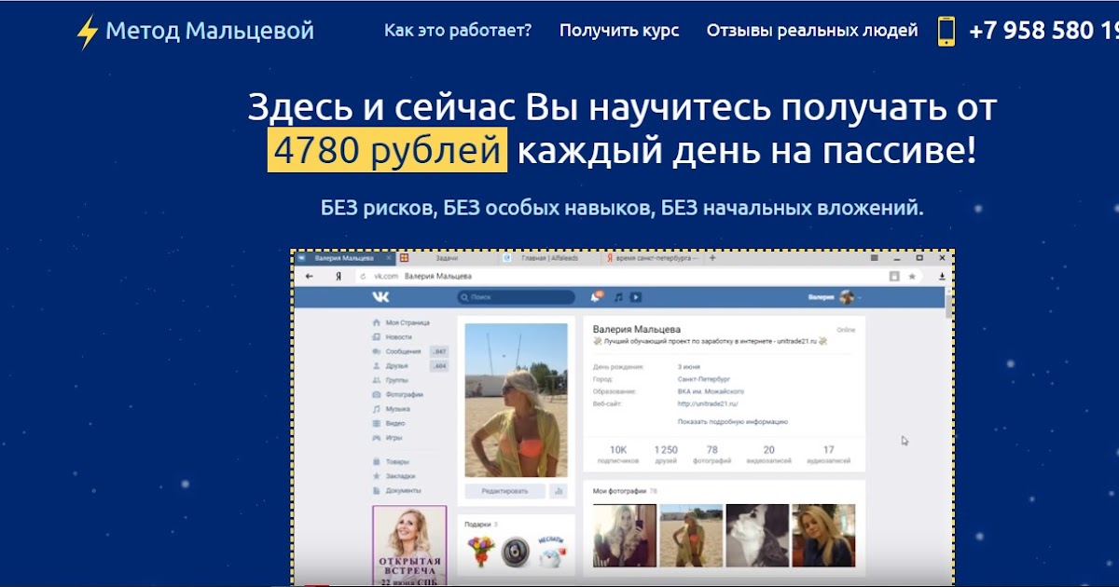
Task: Click the Закладки star icon
Action: click(x=376, y=476)
